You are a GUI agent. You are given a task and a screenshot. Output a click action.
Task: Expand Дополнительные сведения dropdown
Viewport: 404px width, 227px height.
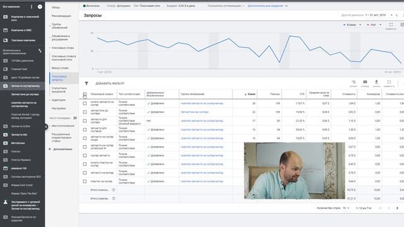pyautogui.click(x=268, y=6)
